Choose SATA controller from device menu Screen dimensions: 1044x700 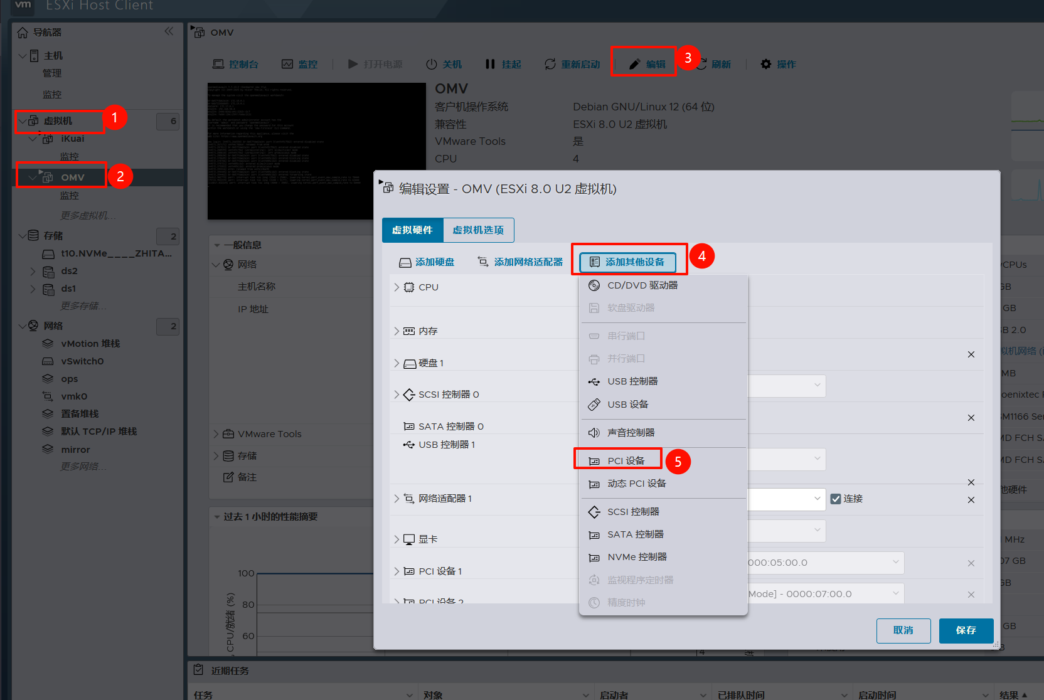pos(663,534)
